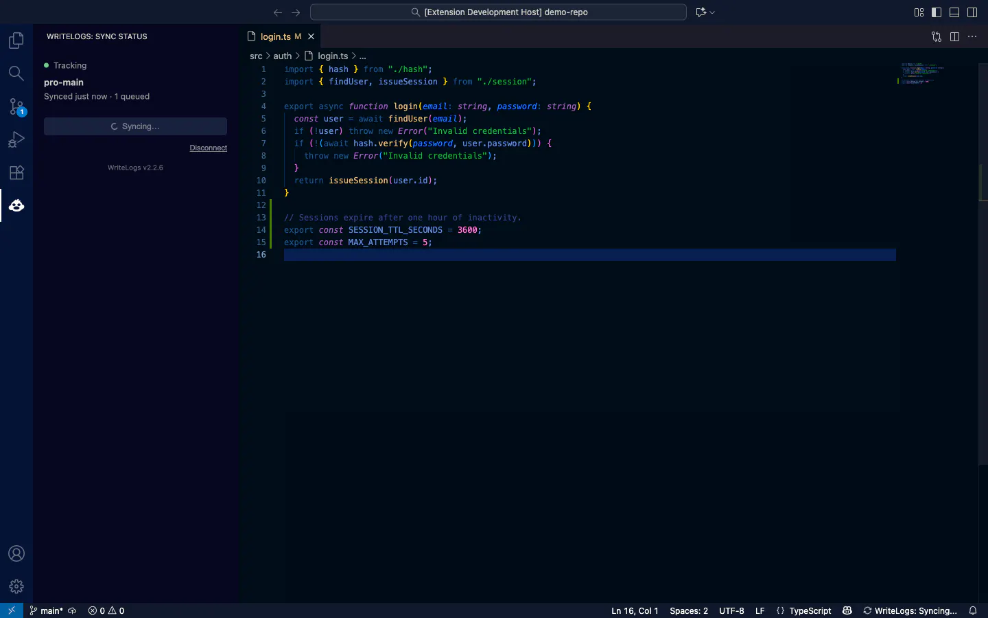
Task: Click 'Synced just now · 1 queued' text
Action: click(97, 96)
